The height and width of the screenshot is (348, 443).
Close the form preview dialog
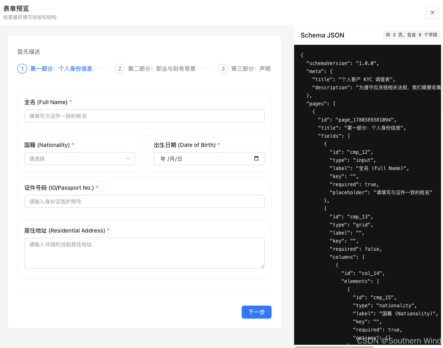(432, 13)
